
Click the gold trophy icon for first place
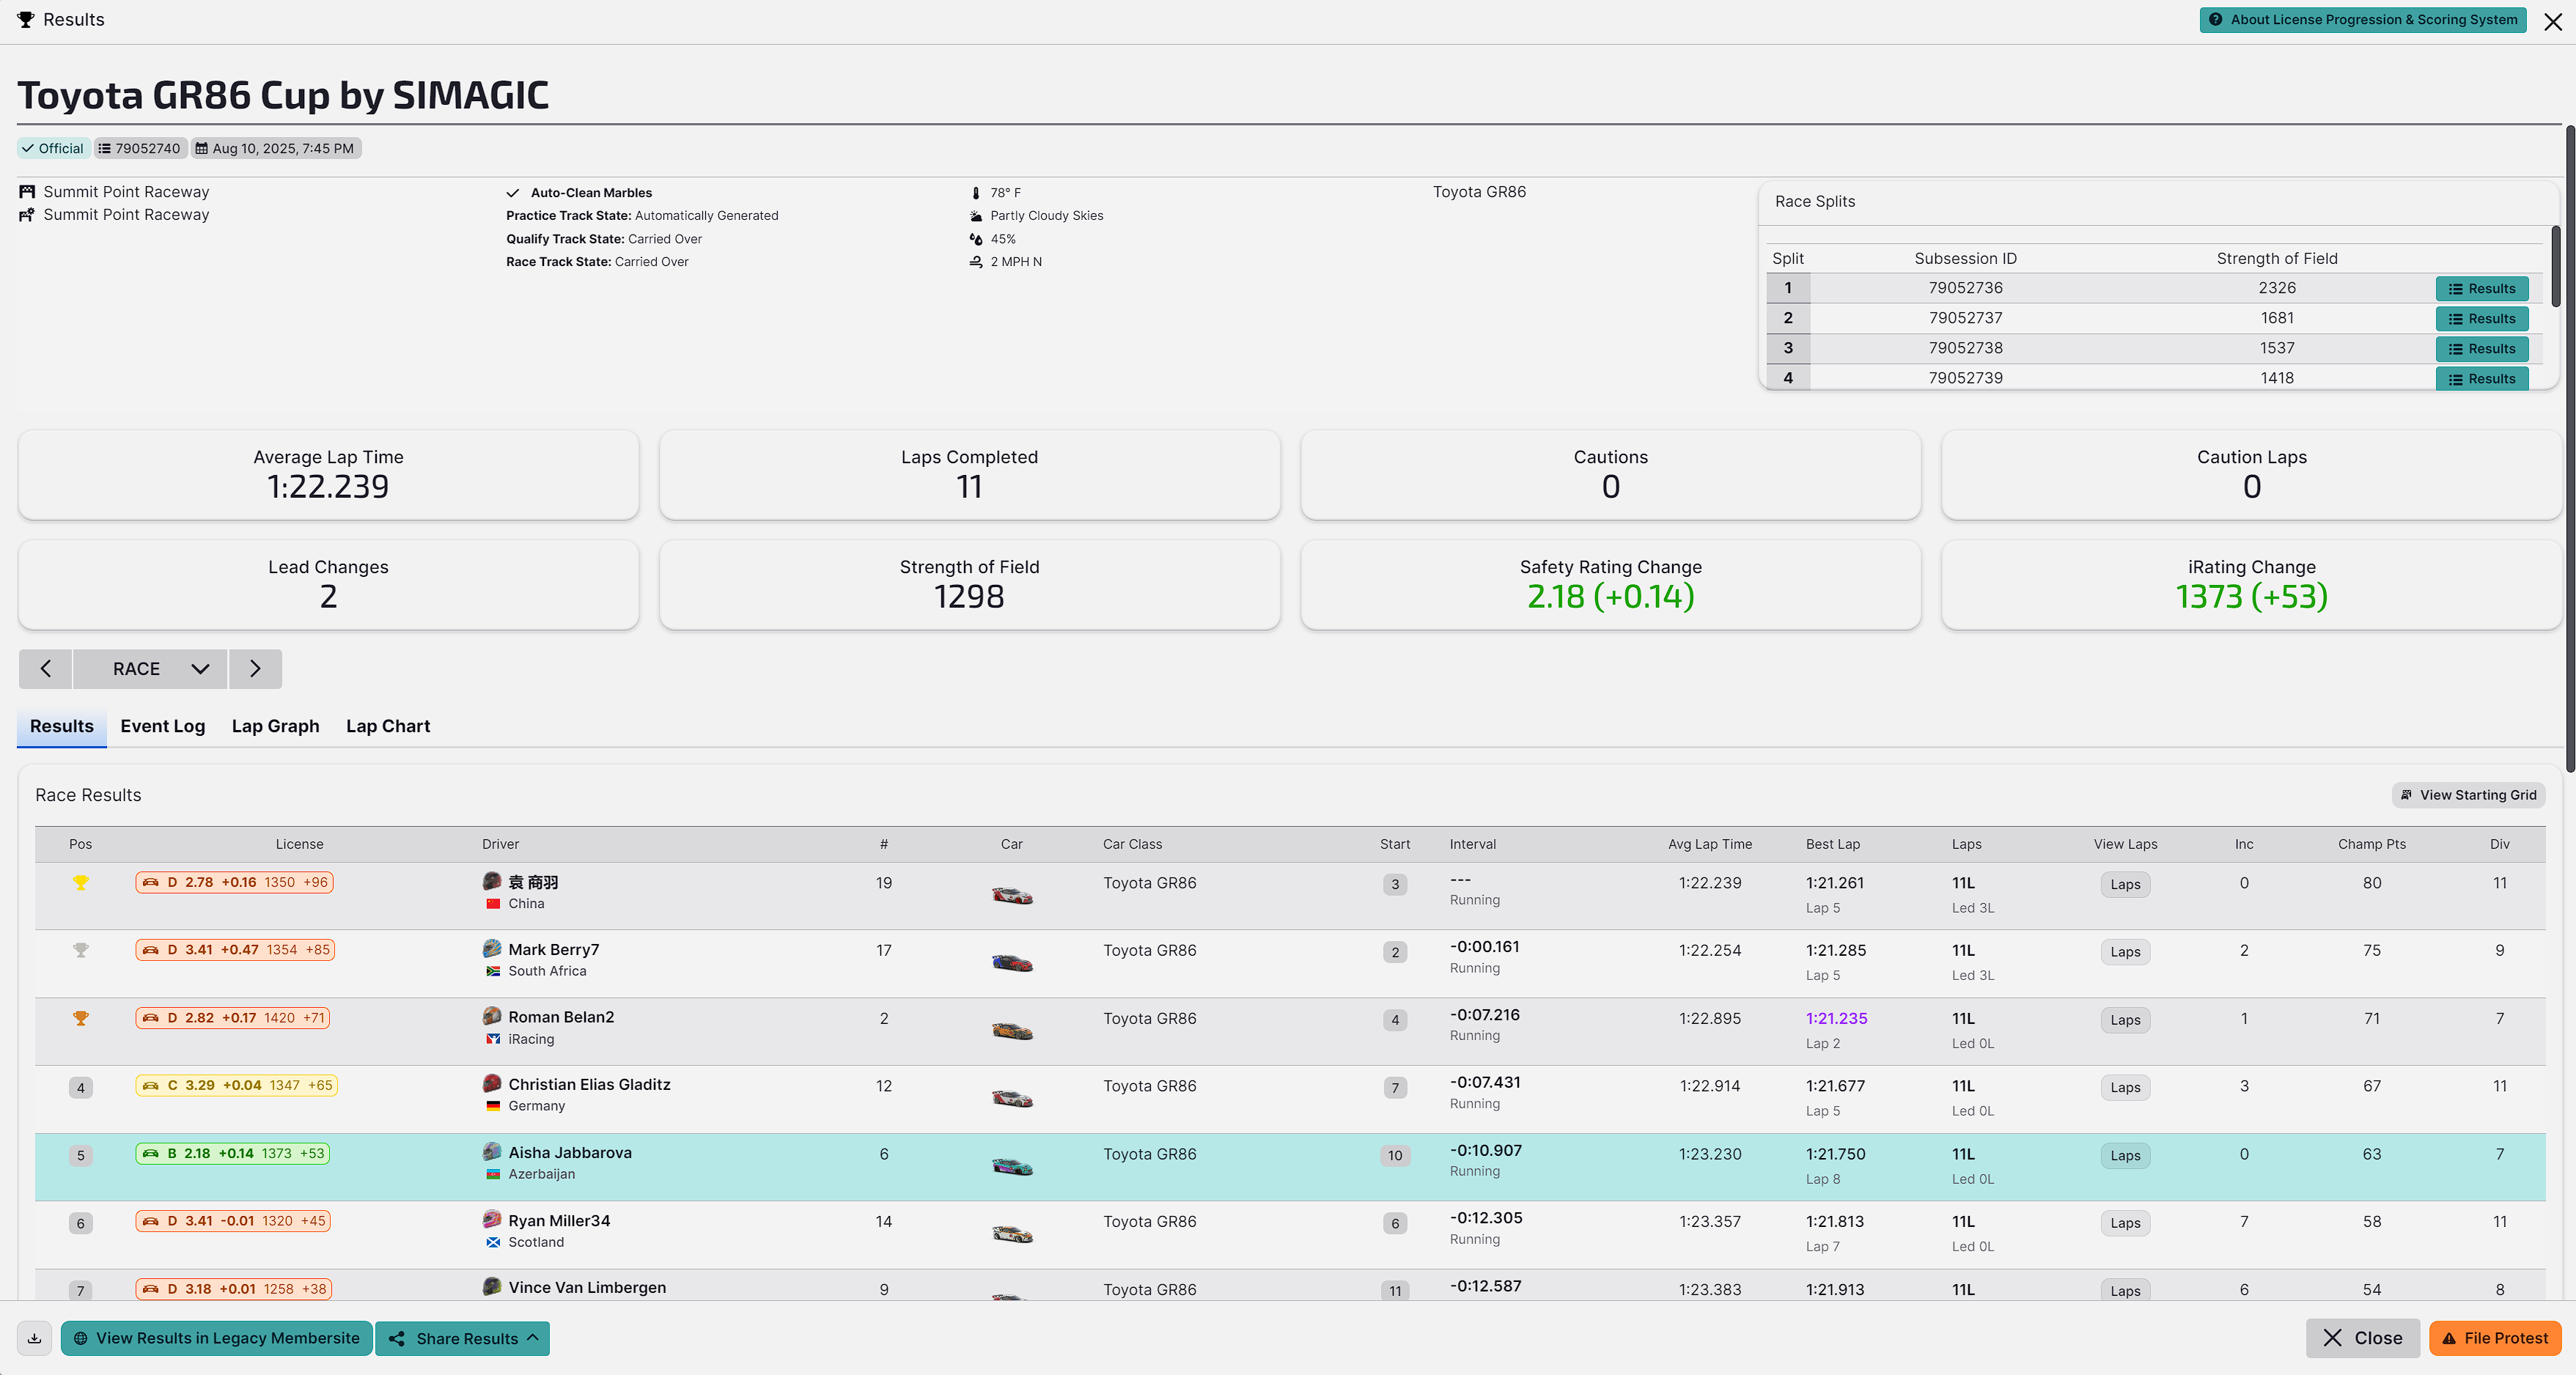click(81, 882)
